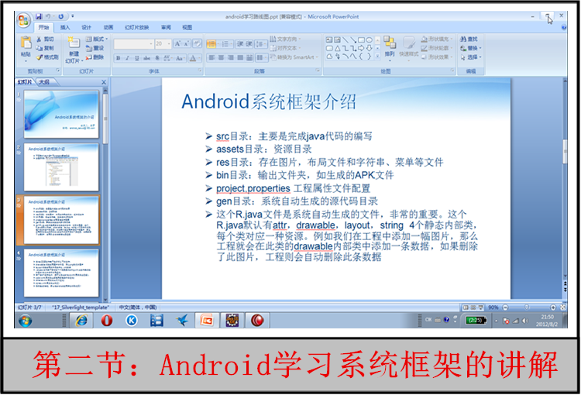The height and width of the screenshot is (395, 581).
Task: Align text to the right
Action: (x=231, y=57)
